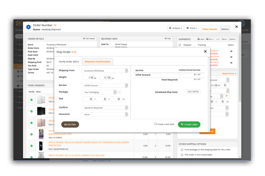The height and width of the screenshot is (176, 265).
Task: Click verify checkmark for Gadget Guard item
Action: point(31,146)
